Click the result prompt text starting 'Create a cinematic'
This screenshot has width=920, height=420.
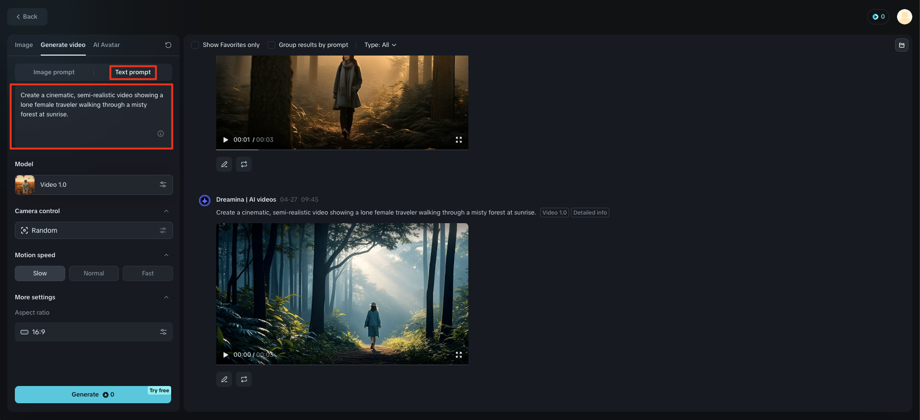tap(376, 213)
